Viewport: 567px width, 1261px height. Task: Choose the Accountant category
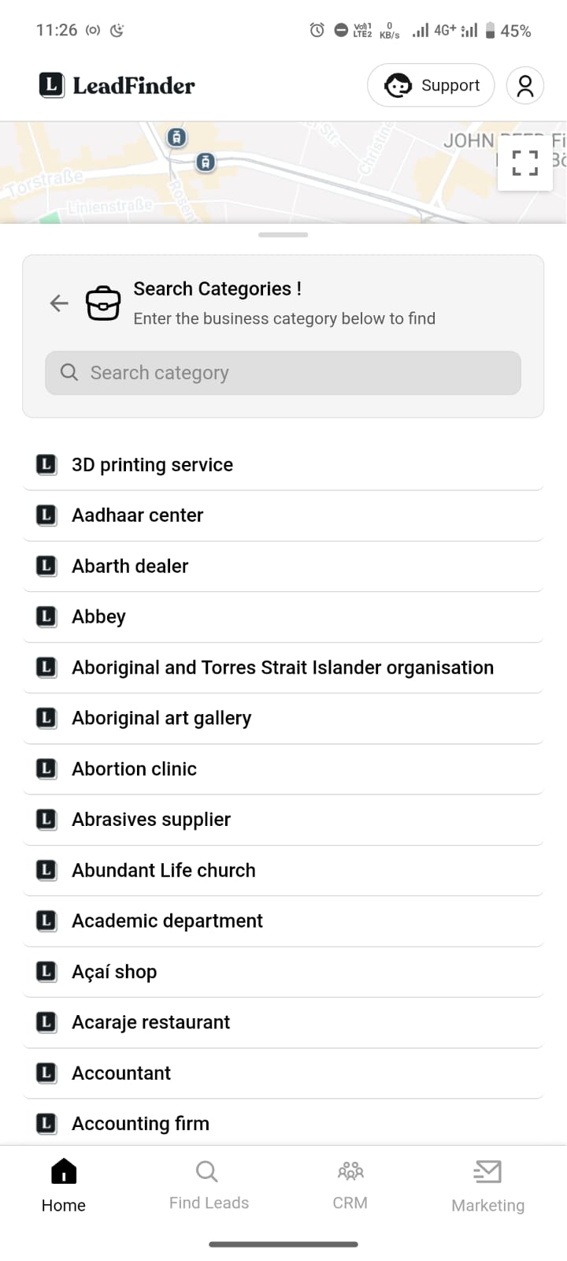point(283,1073)
